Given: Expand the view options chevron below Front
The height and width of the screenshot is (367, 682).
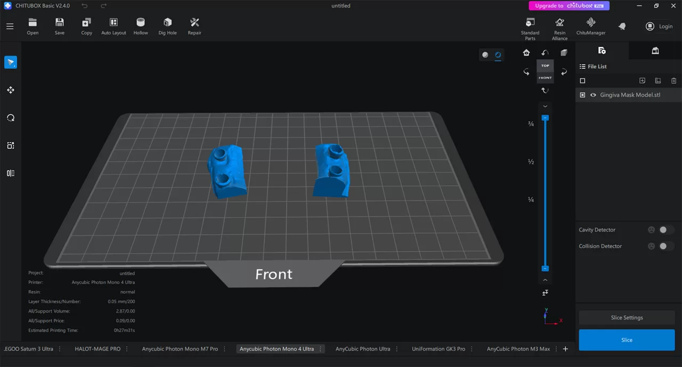Looking at the screenshot, I should click(x=545, y=106).
